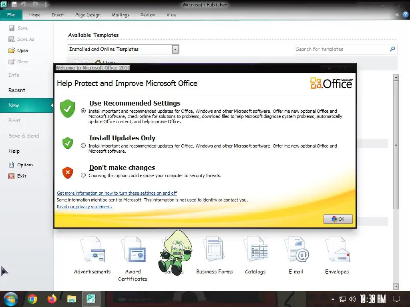Open the Read our privacy statement link
This screenshot has width=410, height=307.
84,207
